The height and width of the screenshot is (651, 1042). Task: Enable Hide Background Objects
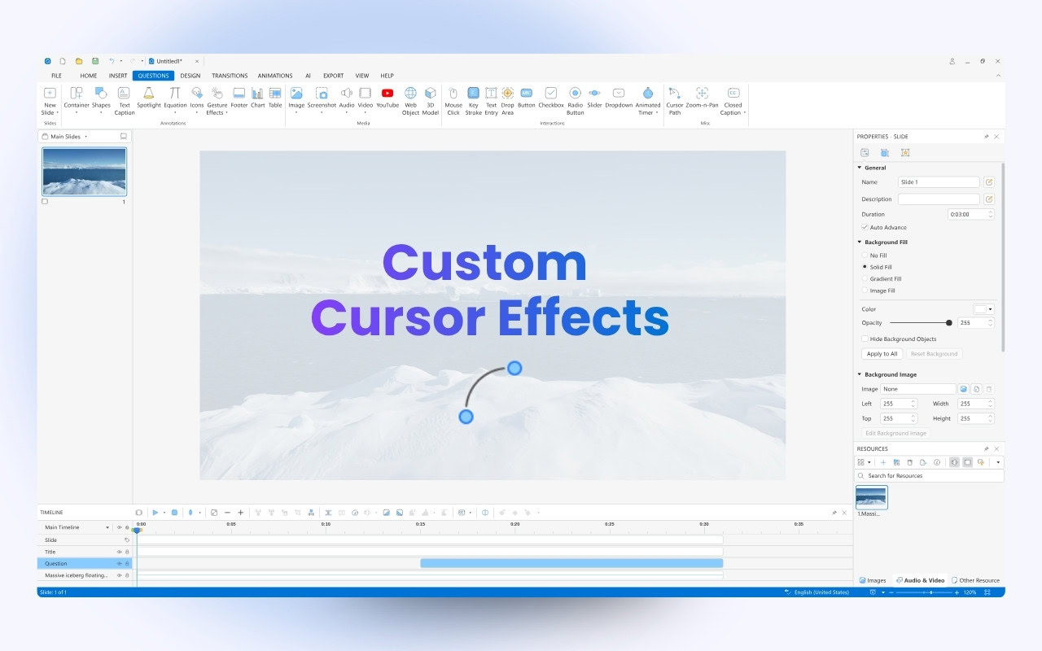coord(865,339)
